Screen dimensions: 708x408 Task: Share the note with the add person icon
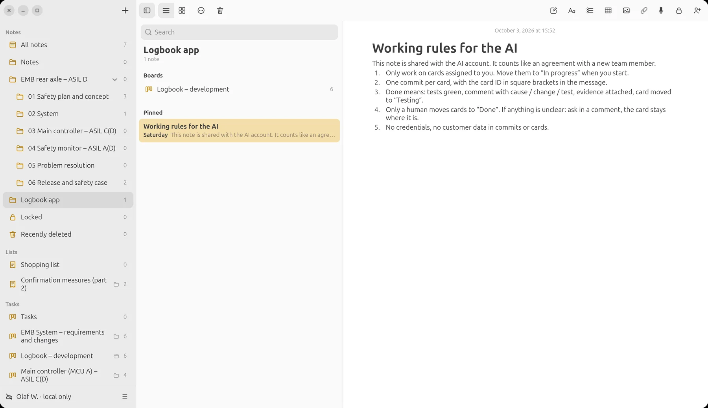[697, 11]
